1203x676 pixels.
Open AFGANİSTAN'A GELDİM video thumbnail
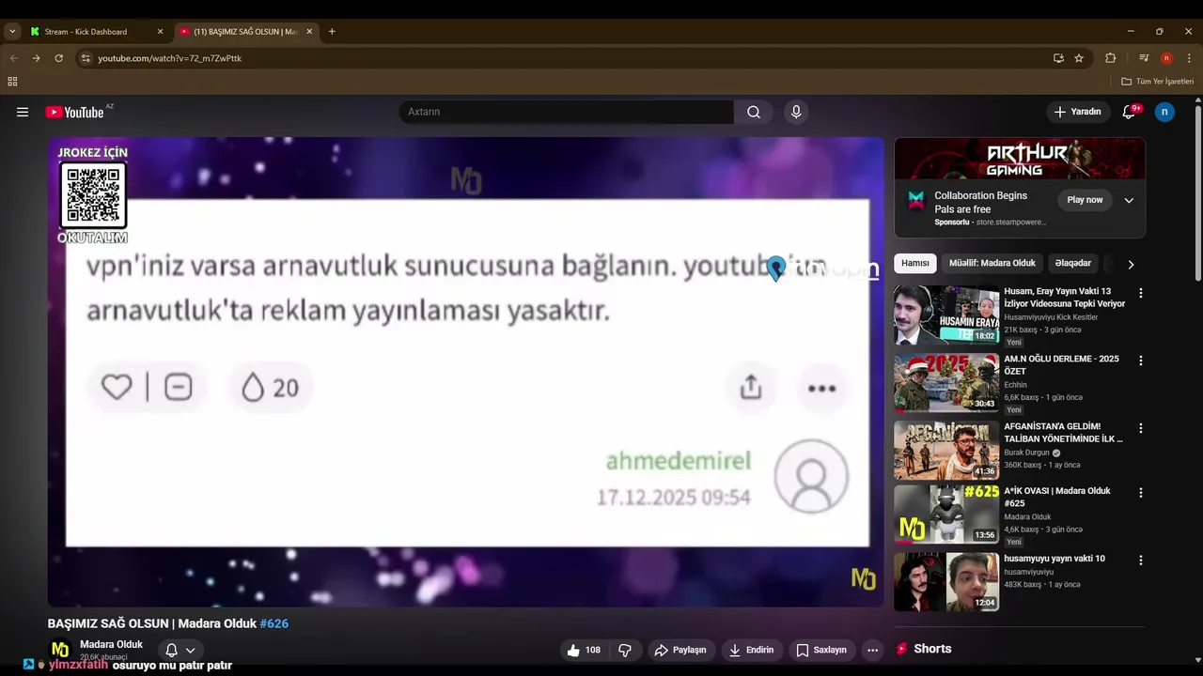pyautogui.click(x=946, y=450)
